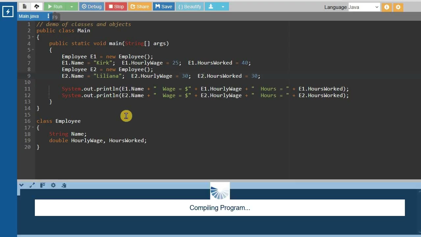This screenshot has width=421, height=237.
Task: Open console settings gear icon
Action: pyautogui.click(x=53, y=185)
